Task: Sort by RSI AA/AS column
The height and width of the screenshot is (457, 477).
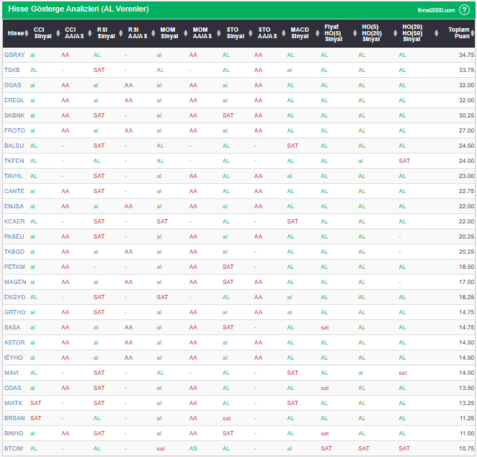Action: pos(138,33)
